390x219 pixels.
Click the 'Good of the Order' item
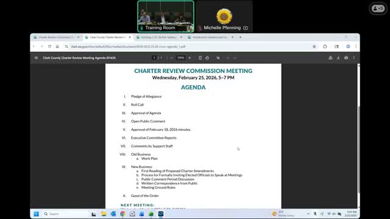(x=145, y=196)
